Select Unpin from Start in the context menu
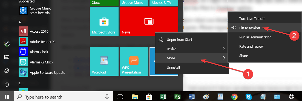Image resolution: width=302 pixels, height=101 pixels. 192,40
